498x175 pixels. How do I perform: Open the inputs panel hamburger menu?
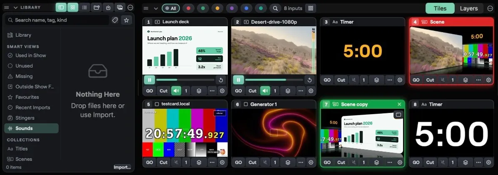pos(146,8)
